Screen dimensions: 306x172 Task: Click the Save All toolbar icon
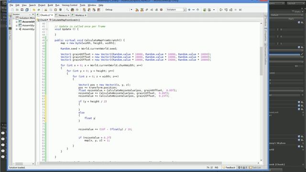tap(27, 10)
